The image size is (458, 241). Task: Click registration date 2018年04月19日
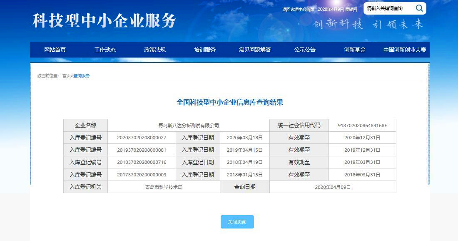[x=245, y=162]
